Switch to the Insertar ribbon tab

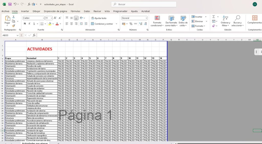coord(25,11)
